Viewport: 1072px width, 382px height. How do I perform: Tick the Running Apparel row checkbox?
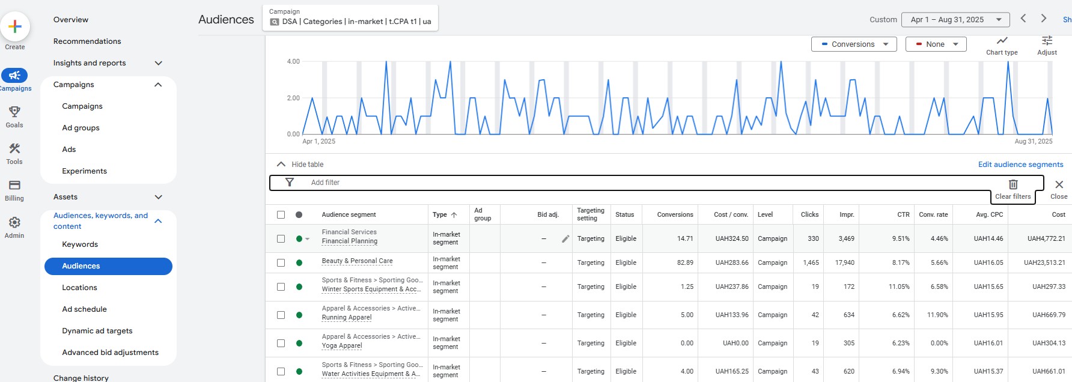point(281,315)
